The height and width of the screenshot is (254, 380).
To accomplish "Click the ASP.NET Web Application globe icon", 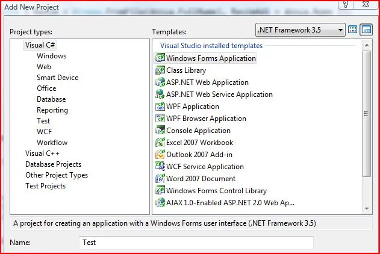I will coord(160,82).
